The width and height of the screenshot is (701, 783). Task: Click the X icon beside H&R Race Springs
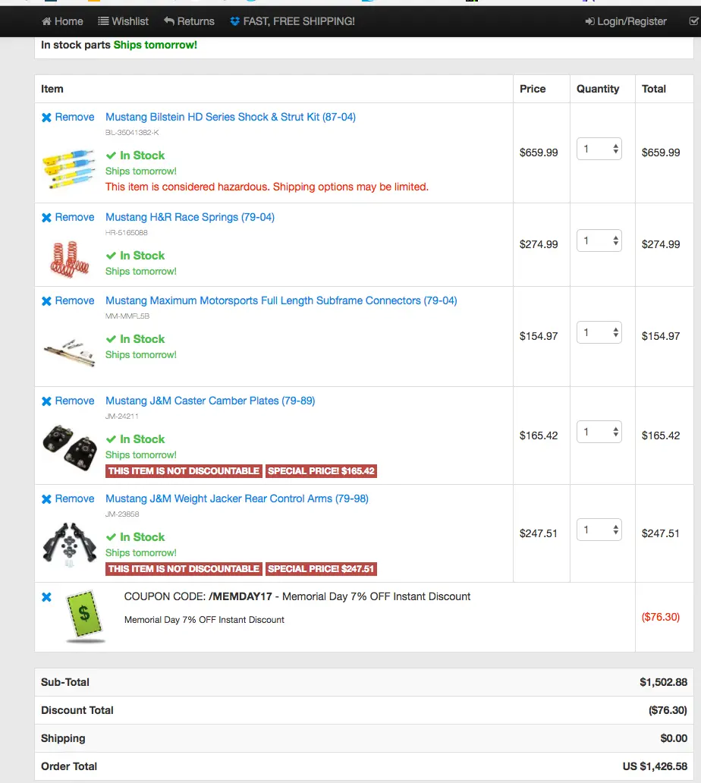(46, 218)
